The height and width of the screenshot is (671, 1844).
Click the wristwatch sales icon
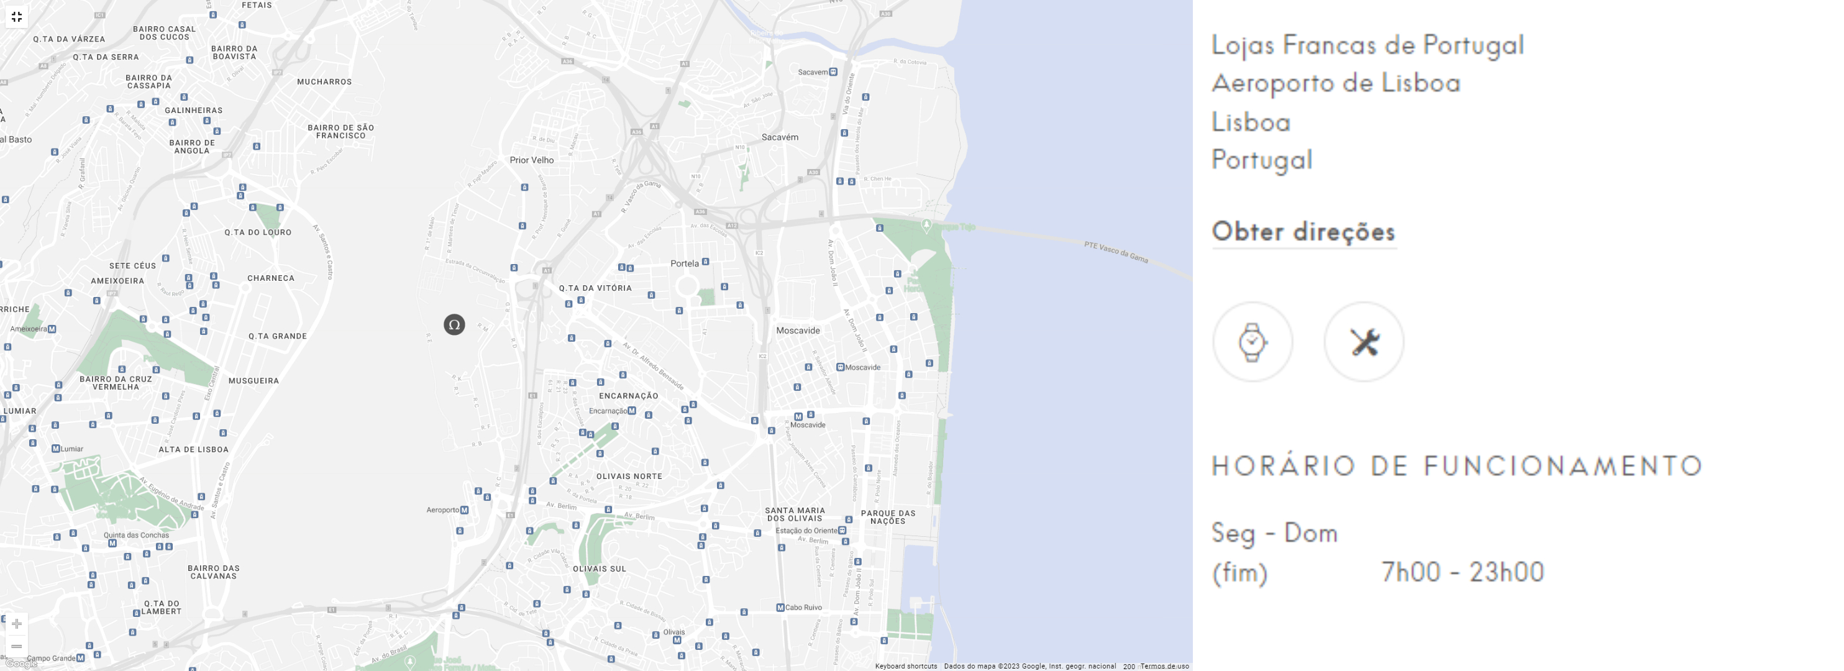(1252, 342)
